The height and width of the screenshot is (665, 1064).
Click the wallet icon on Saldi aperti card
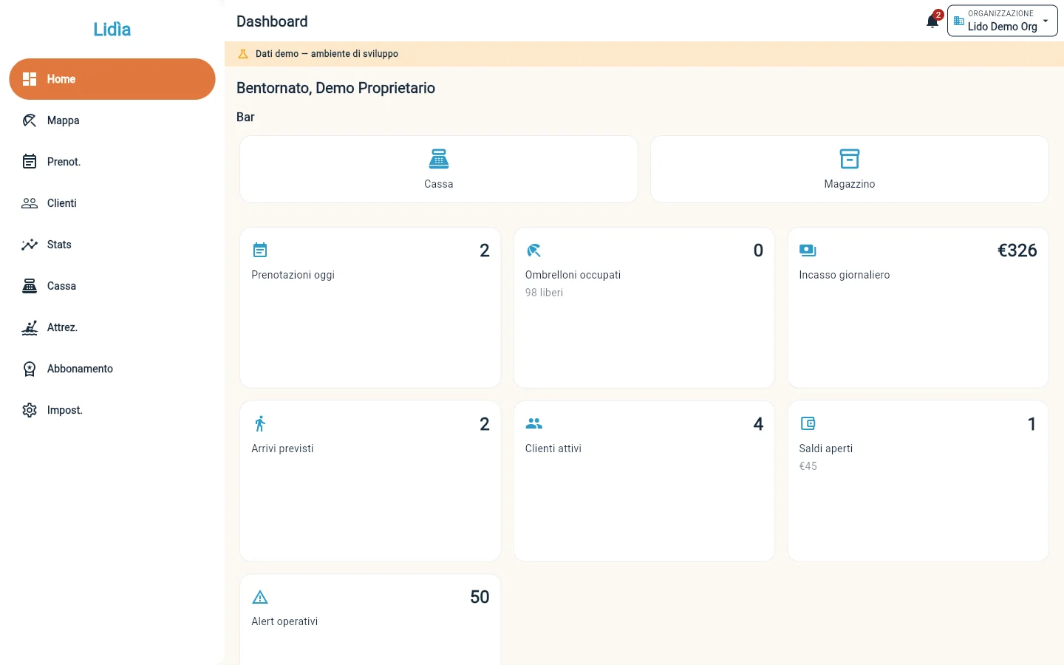click(808, 423)
